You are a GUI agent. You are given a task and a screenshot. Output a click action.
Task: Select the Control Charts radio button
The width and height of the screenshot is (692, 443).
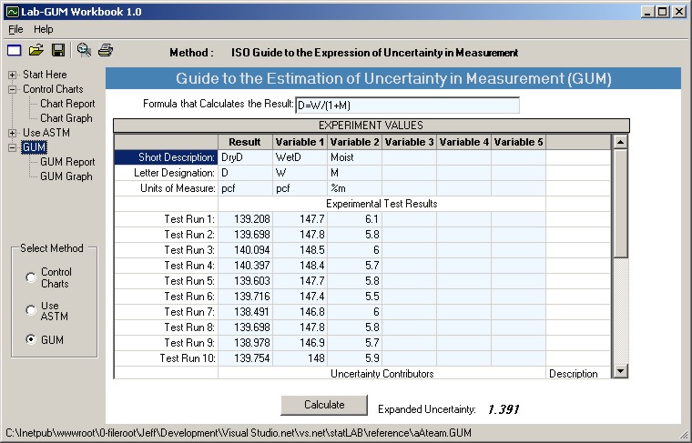[31, 277]
